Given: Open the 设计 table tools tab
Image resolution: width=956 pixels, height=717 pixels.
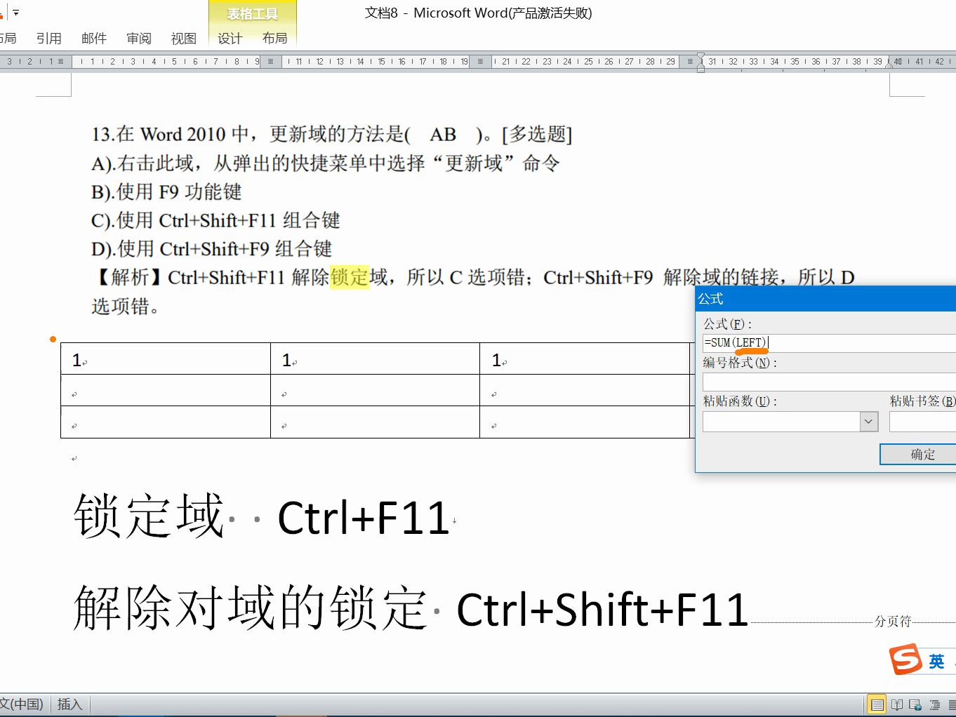Looking at the screenshot, I should pos(230,38).
